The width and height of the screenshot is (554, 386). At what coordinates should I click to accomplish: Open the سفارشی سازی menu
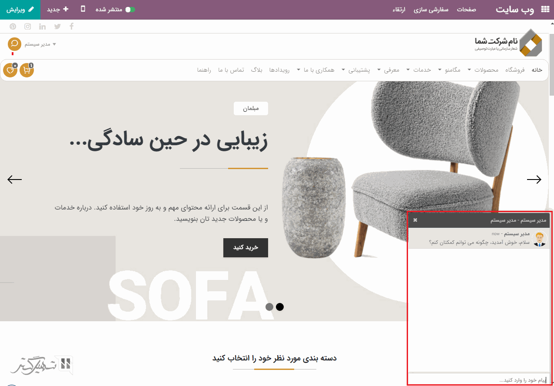coord(431,9)
